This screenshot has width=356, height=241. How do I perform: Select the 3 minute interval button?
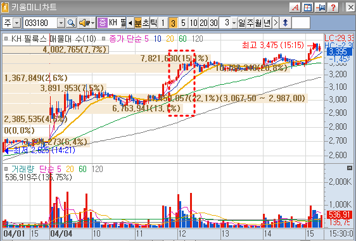coord(173,23)
